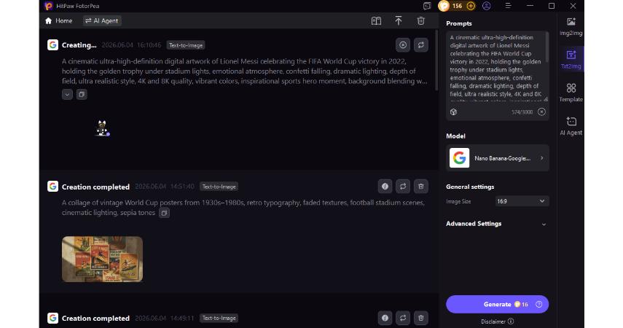Image resolution: width=623 pixels, height=328 pixels.
Task: Open AI Agent in the right sidebar
Action: (x=571, y=126)
